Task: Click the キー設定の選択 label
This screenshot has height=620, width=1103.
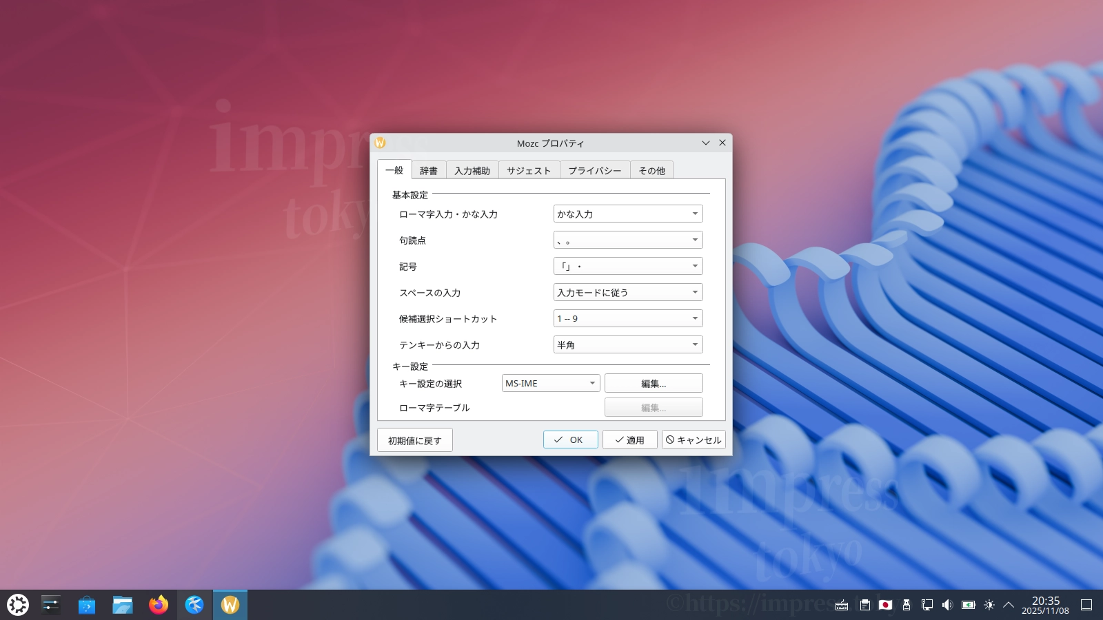Action: click(x=430, y=384)
